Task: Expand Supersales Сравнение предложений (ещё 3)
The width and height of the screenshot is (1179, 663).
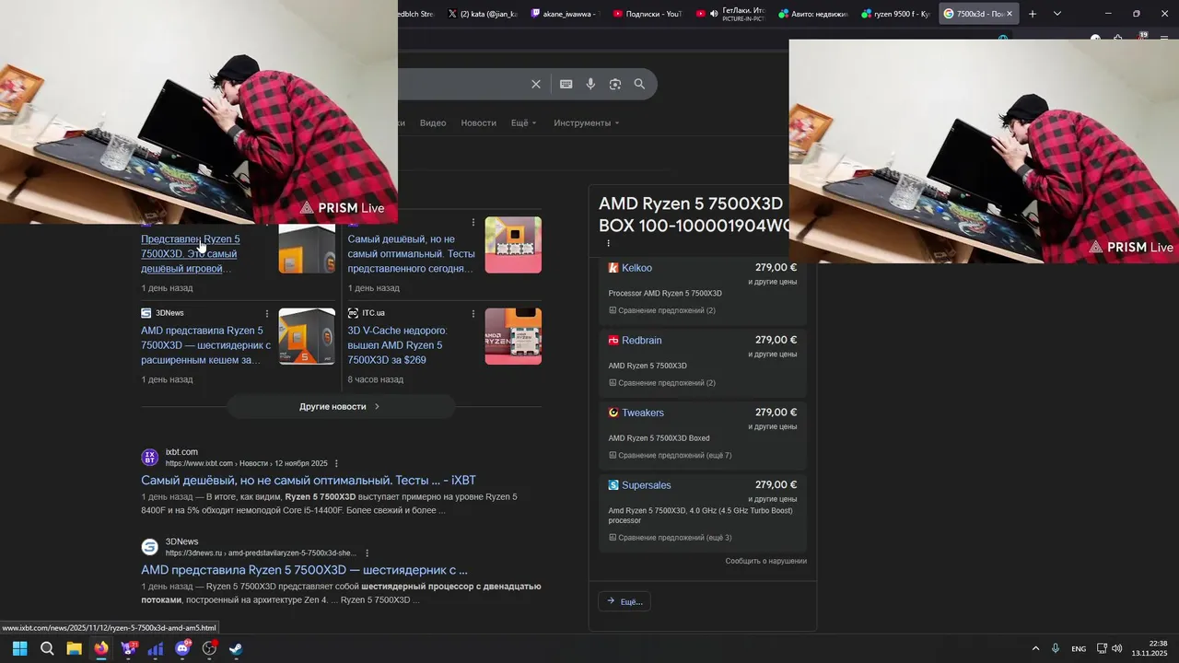Action: tap(671, 538)
